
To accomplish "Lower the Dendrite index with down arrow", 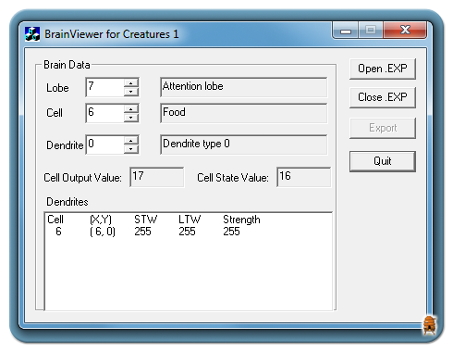I will pyautogui.click(x=131, y=149).
